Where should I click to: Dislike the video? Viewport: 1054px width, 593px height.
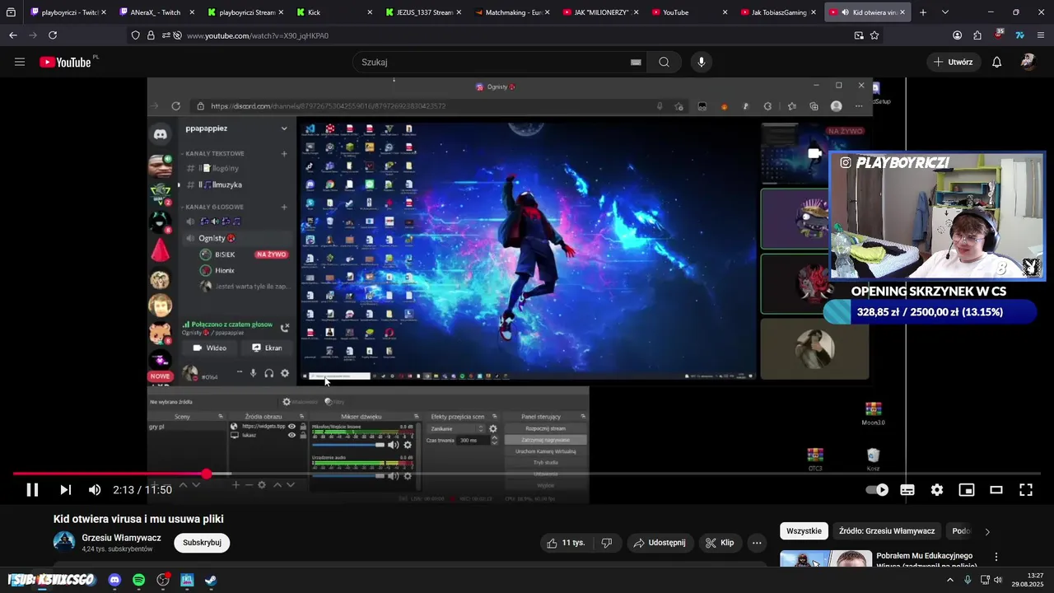click(x=607, y=543)
